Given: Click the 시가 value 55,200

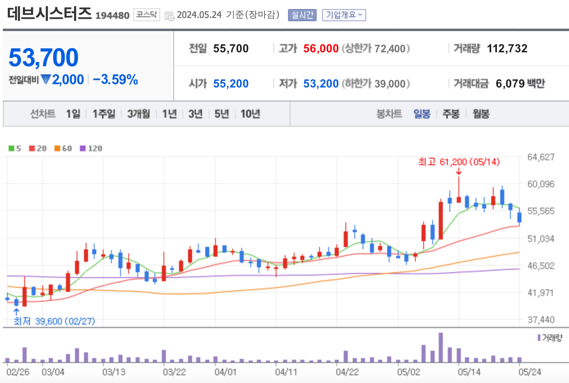Looking at the screenshot, I should (231, 84).
